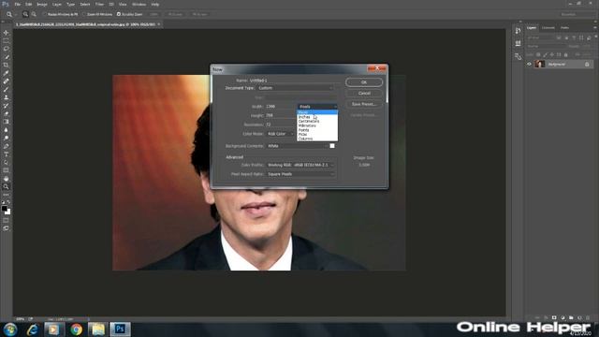The height and width of the screenshot is (337, 599).
Task: Open the Properties panel icon
Action: pos(518,44)
